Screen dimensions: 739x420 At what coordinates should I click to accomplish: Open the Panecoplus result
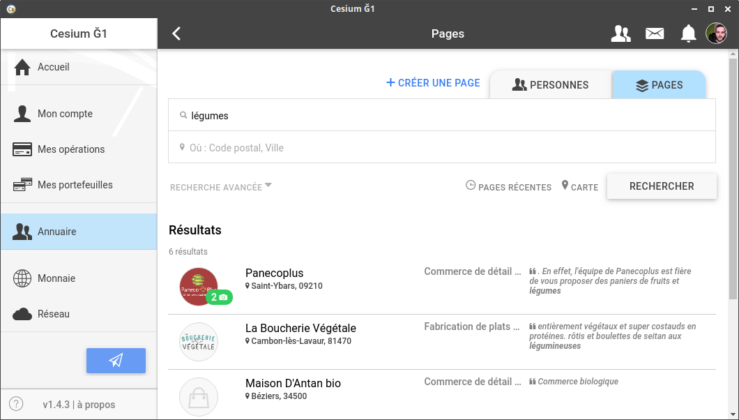pyautogui.click(x=441, y=287)
